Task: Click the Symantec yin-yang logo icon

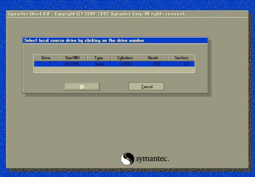Action: (127, 159)
